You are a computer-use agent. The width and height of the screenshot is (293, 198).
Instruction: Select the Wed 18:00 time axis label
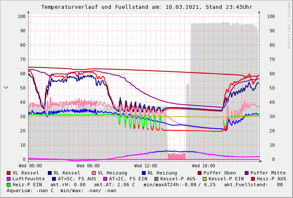click(203, 166)
